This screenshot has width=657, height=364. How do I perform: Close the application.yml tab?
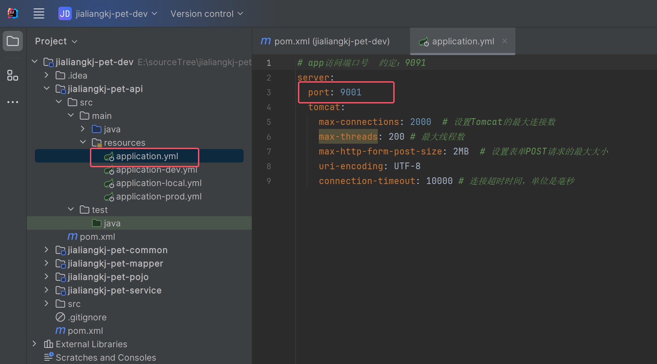(x=505, y=41)
